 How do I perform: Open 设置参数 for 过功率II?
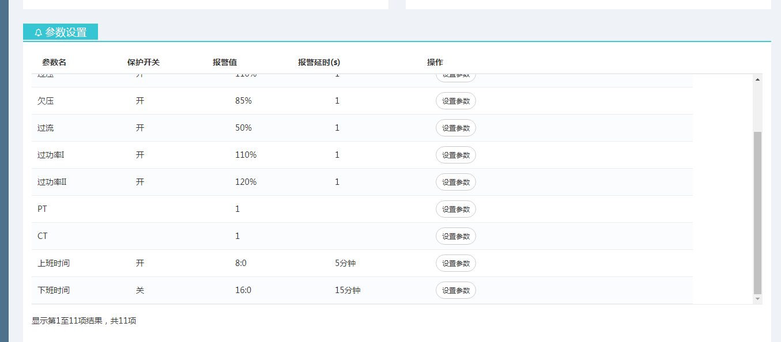tap(455, 182)
